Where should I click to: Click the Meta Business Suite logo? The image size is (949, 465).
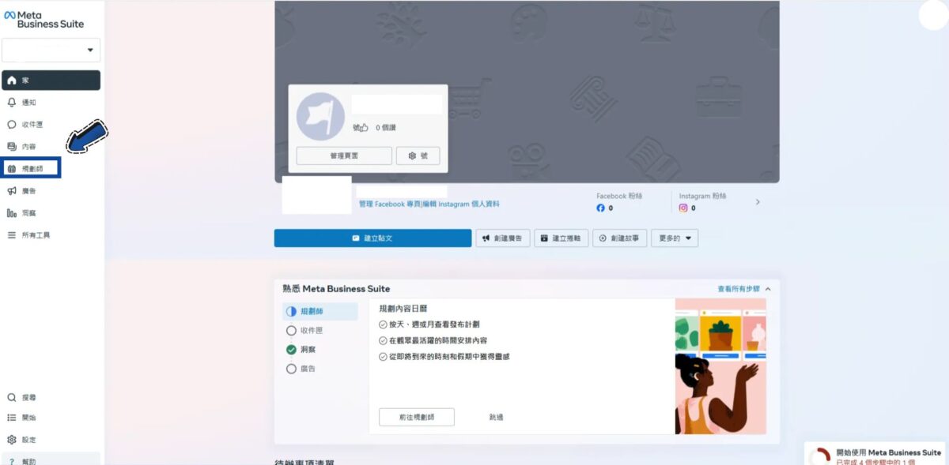[x=44, y=19]
